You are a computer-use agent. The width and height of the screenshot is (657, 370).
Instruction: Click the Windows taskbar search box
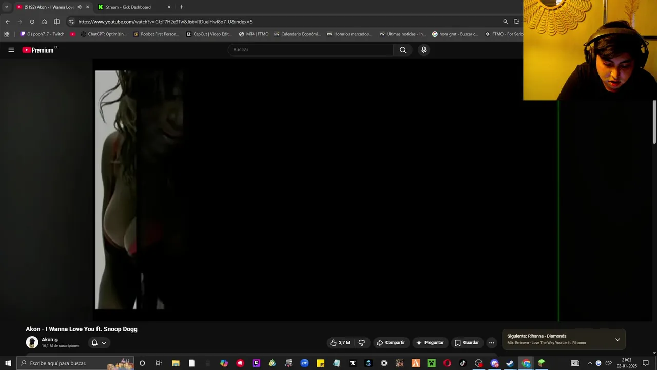click(x=75, y=363)
